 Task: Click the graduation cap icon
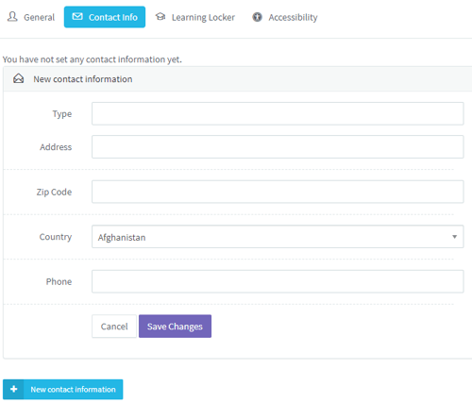(160, 16)
